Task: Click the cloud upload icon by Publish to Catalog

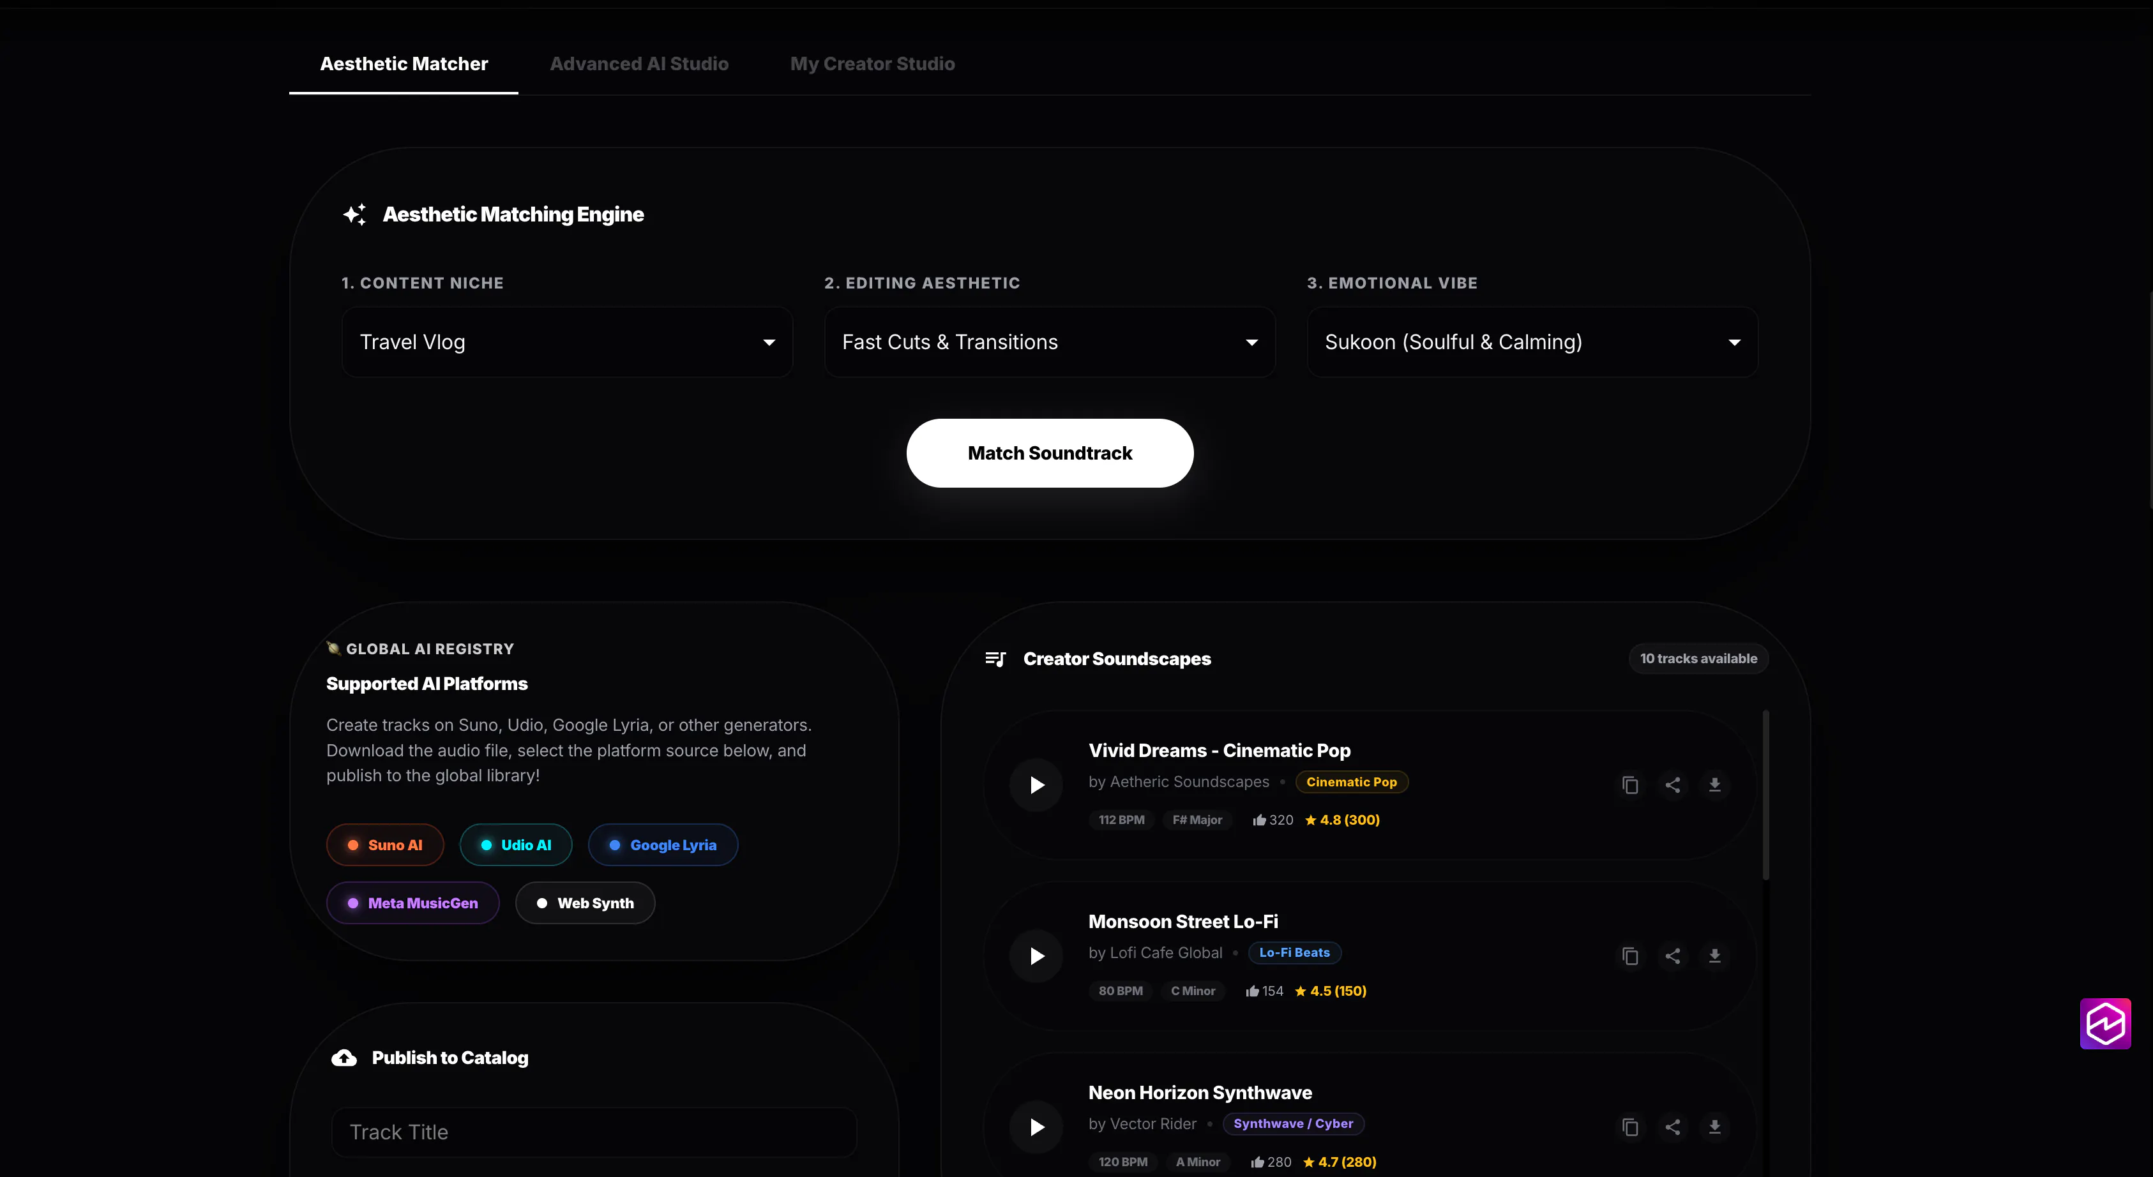Action: pos(344,1058)
